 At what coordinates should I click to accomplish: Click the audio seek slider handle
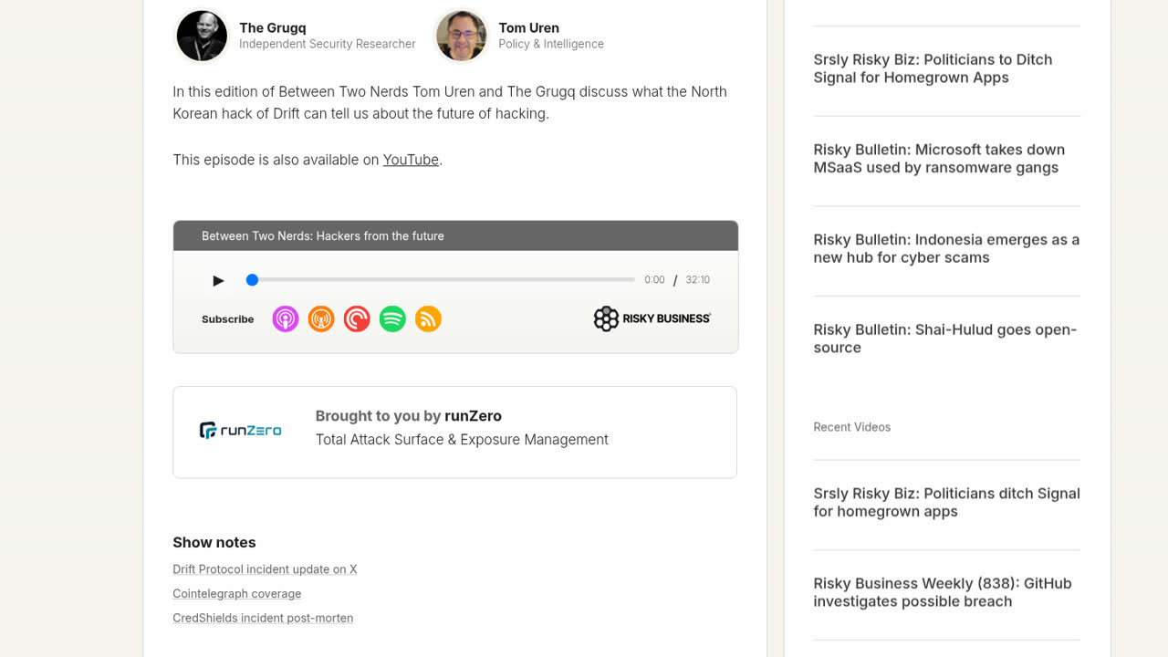(252, 280)
